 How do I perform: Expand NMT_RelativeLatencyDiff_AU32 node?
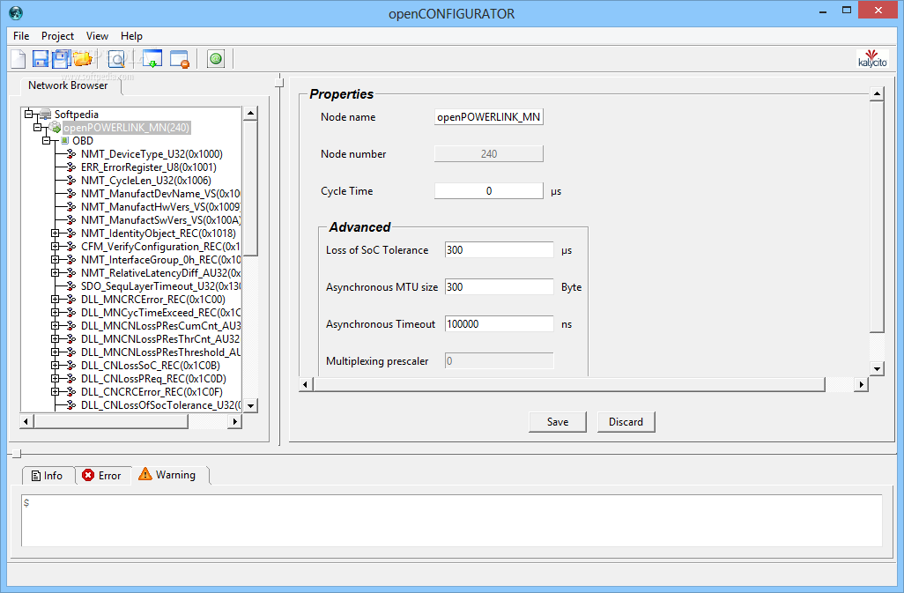(x=56, y=273)
